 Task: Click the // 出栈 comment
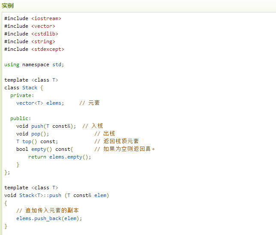tap(105, 134)
